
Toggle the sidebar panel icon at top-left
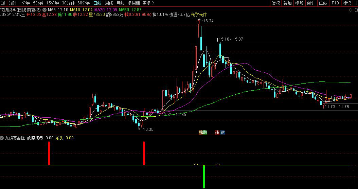coord(3,3)
